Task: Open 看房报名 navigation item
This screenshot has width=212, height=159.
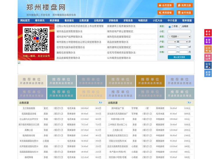Action: click(x=69, y=21)
